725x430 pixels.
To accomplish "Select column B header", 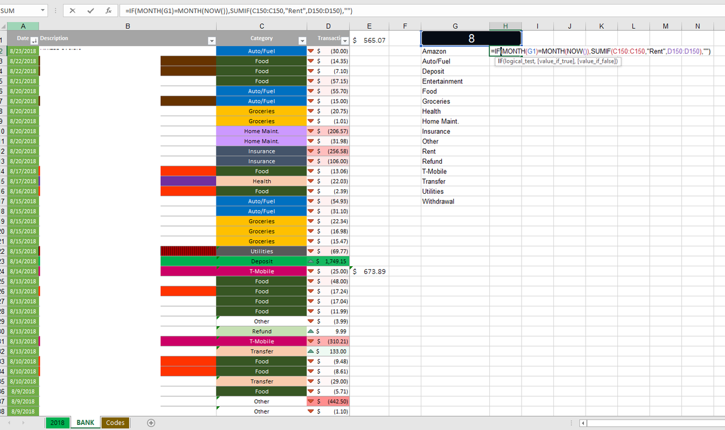I will click(x=127, y=26).
